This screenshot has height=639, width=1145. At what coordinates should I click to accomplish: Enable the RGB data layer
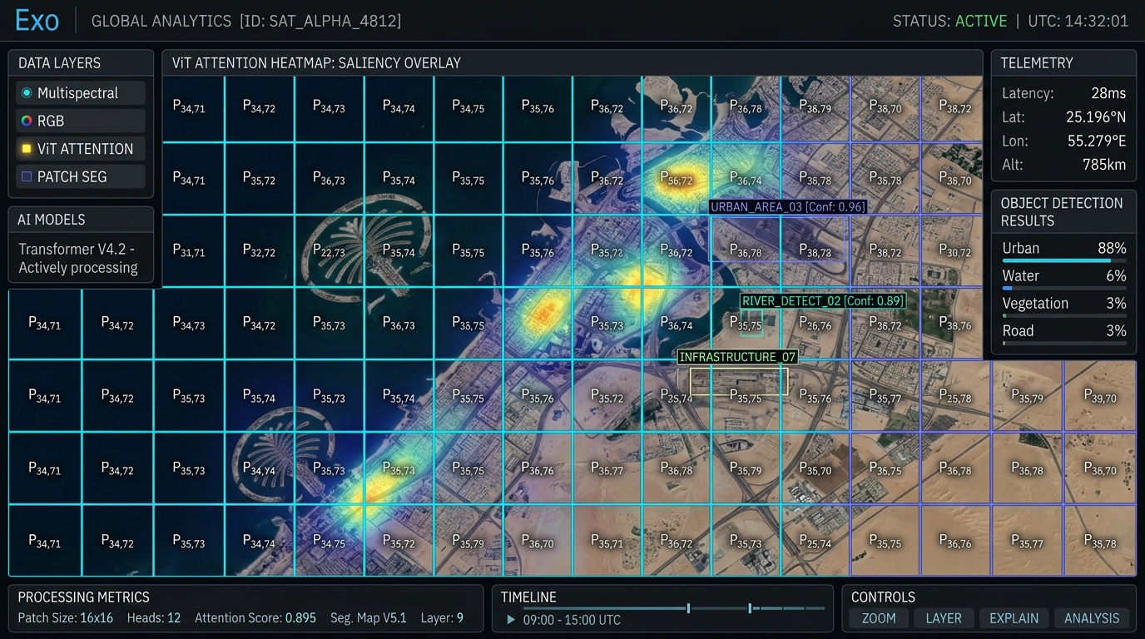(81, 121)
